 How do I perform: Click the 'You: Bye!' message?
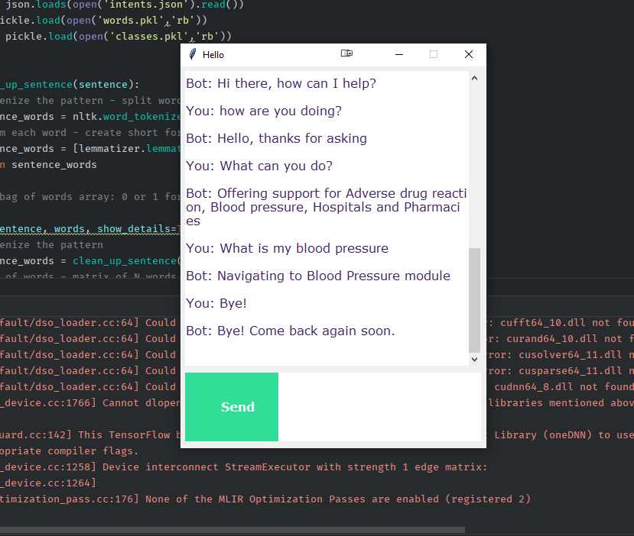pos(216,303)
